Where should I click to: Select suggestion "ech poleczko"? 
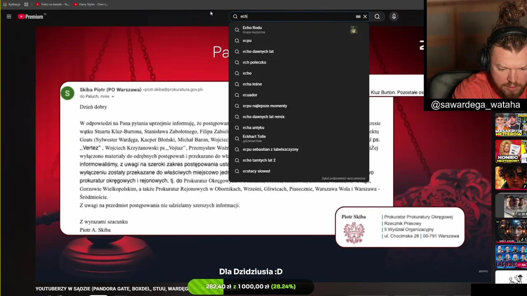coord(299,62)
